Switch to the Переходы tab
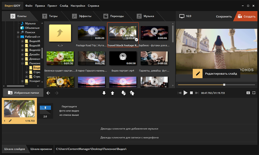This screenshot has width=259, height=155. (114, 16)
